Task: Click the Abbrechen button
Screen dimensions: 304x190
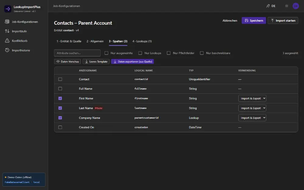Action: 230,20
